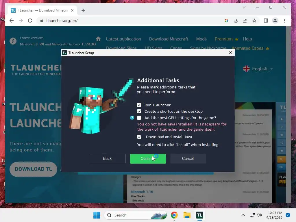
Task: Bookmark this page with star icon
Action: click(254, 21)
